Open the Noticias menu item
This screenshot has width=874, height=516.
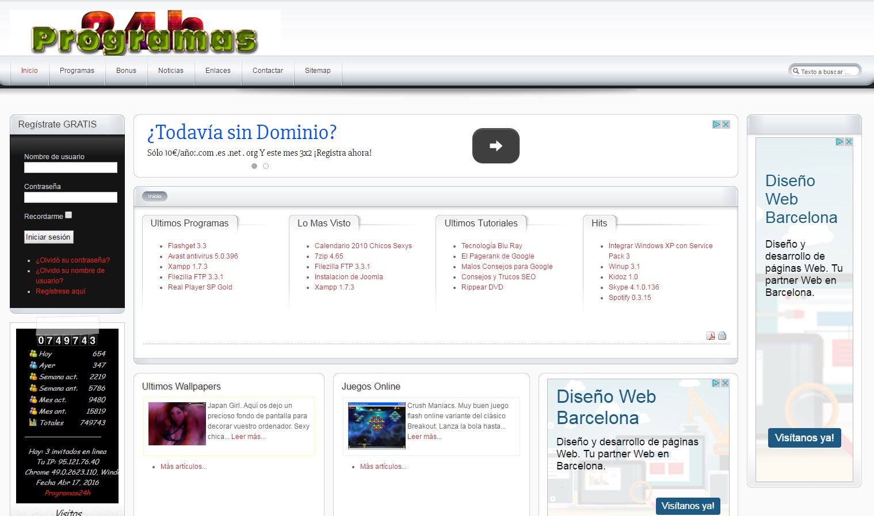(171, 71)
